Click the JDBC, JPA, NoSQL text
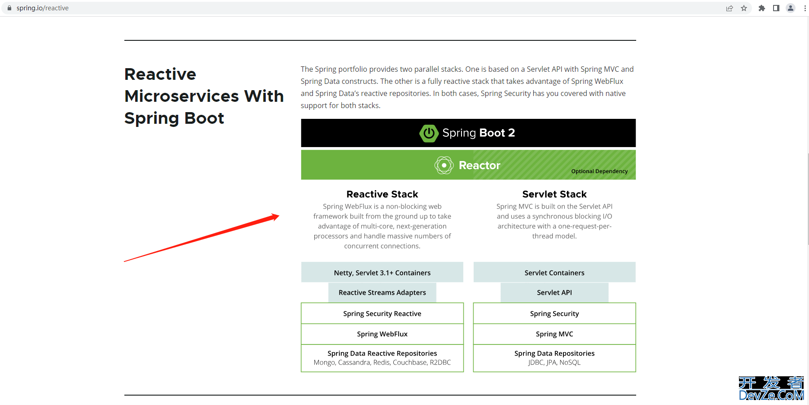This screenshot has width=809, height=405. coord(554,362)
